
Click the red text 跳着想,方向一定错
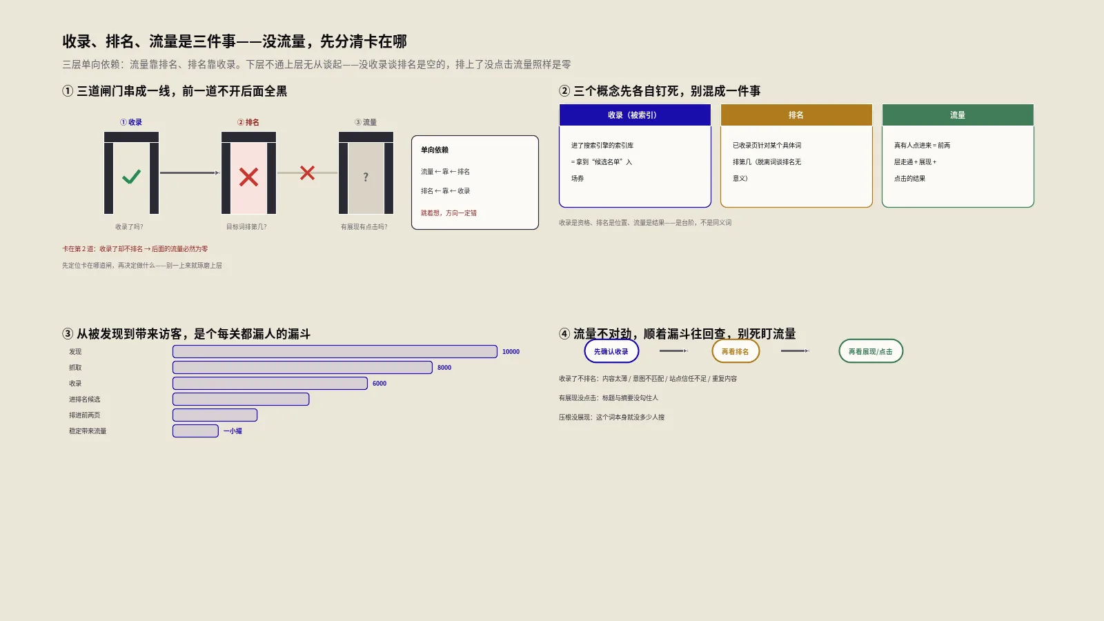click(448, 213)
